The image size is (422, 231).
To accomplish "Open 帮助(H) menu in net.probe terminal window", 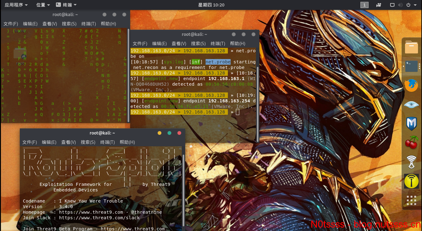I will [x=237, y=44].
